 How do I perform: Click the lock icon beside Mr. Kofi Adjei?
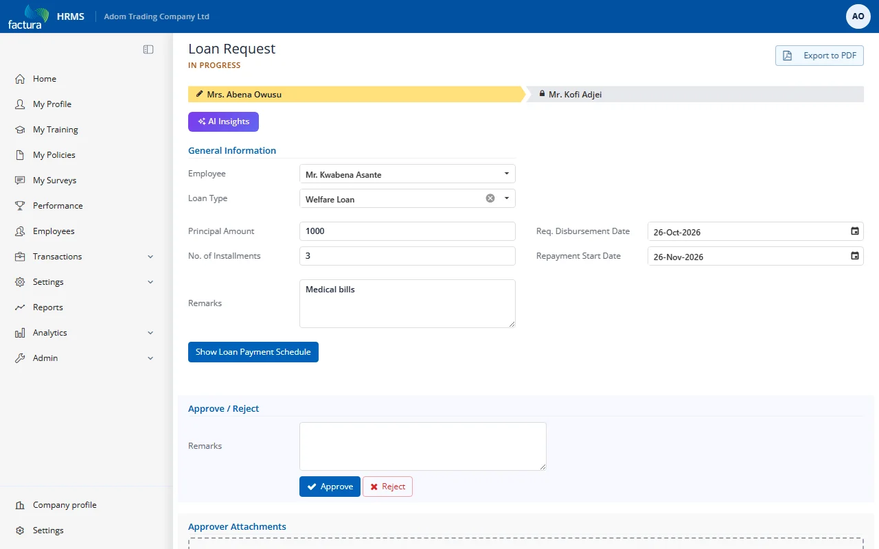(x=542, y=94)
